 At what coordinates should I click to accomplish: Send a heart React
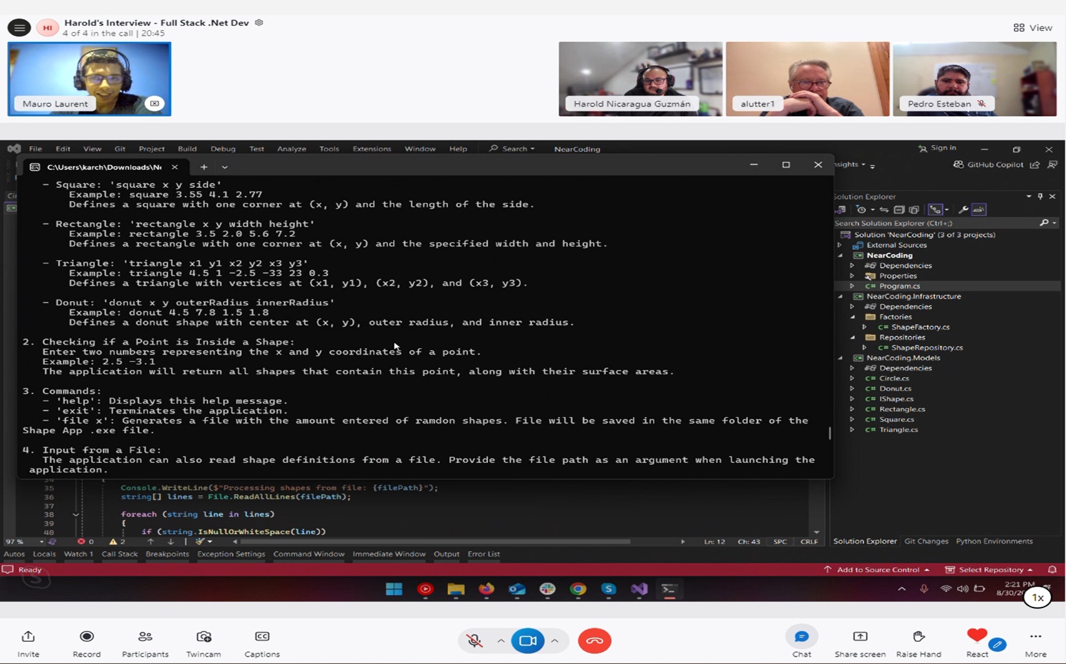pos(977,636)
